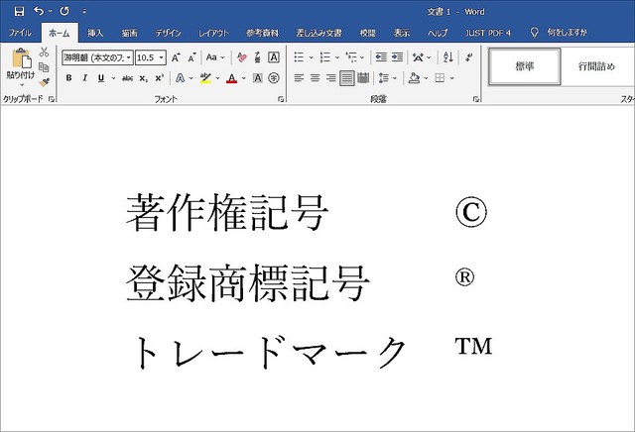
Task: Open text effects and typography
Action: (180, 78)
